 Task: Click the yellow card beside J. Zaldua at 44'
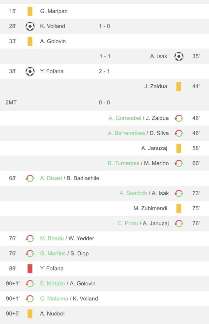[179, 86]
